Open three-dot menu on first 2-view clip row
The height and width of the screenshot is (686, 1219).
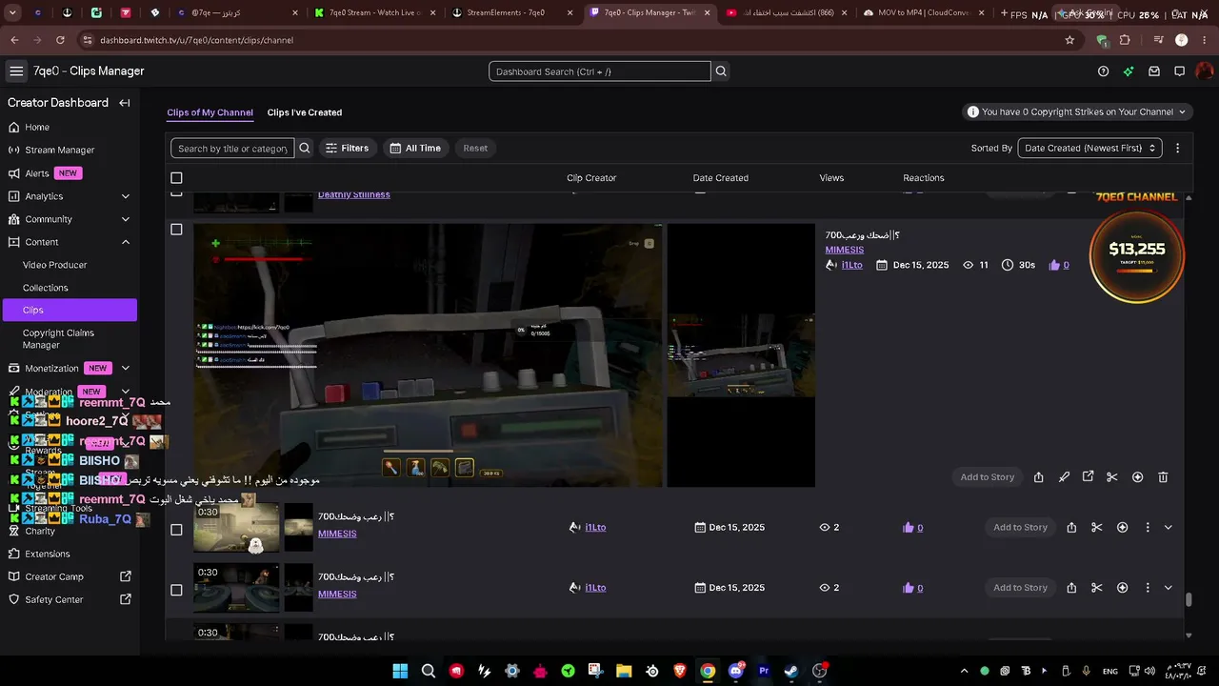(x=1147, y=528)
